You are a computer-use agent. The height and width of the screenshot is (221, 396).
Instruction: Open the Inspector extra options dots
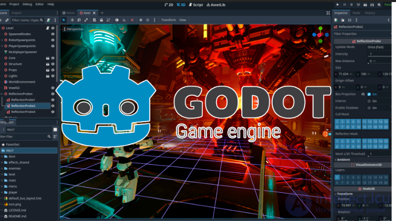(x=356, y=20)
